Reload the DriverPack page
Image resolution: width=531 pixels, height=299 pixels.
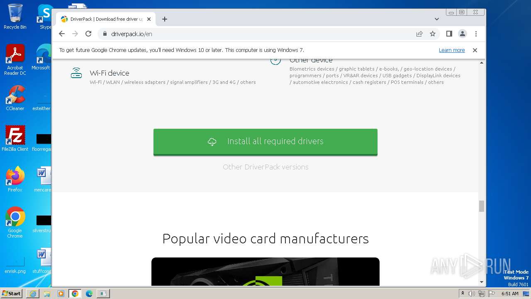88,34
